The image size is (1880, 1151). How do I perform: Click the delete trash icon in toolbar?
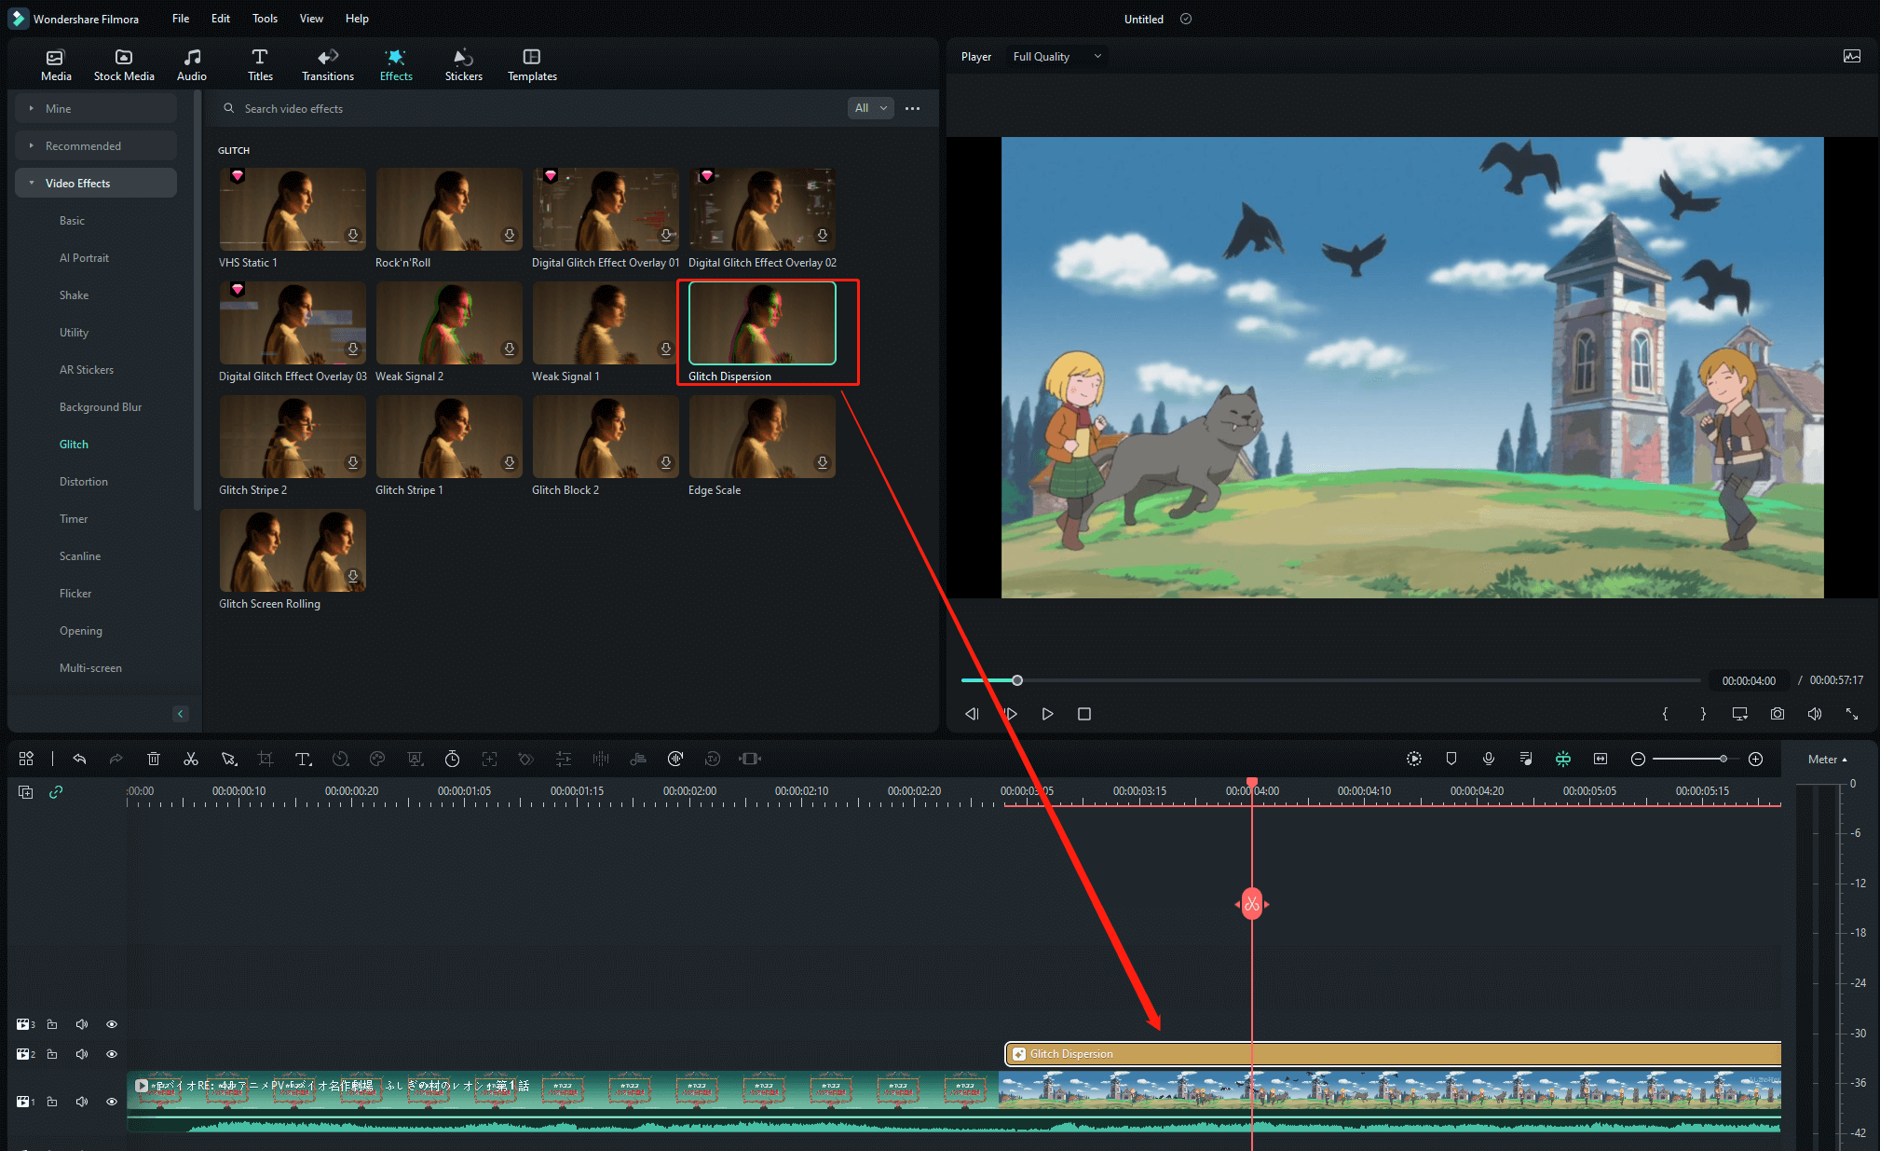pos(154,759)
